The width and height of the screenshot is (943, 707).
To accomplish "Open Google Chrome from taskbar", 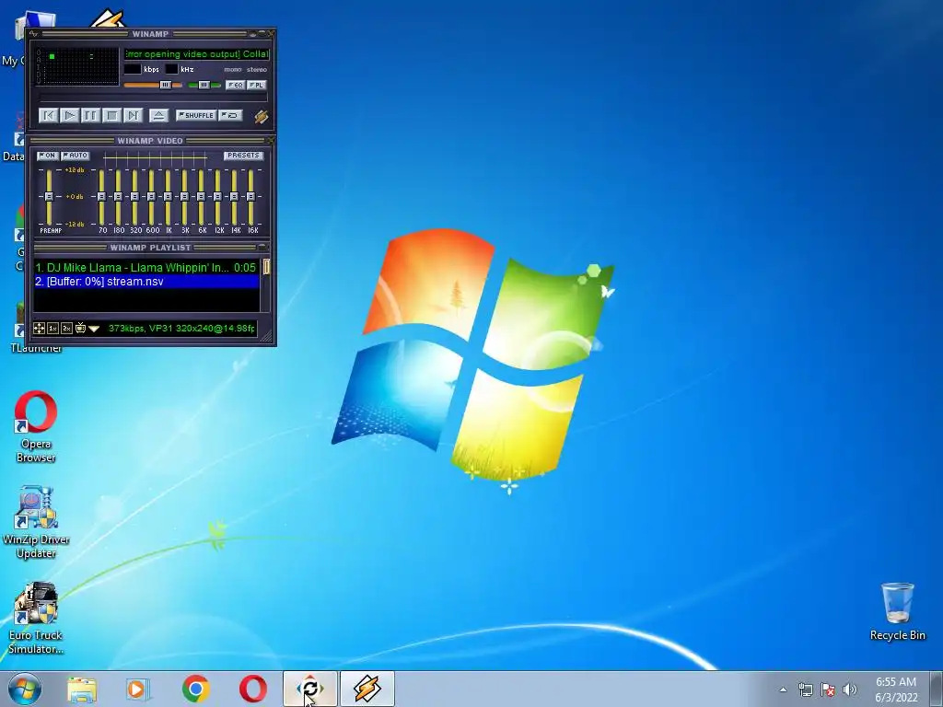I will pyautogui.click(x=196, y=689).
